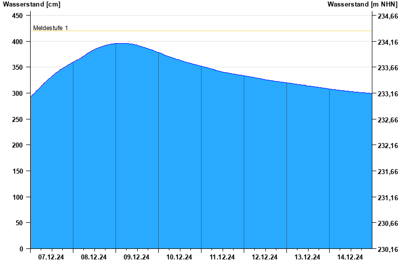Click the 10.12.24 date label

click(x=179, y=257)
